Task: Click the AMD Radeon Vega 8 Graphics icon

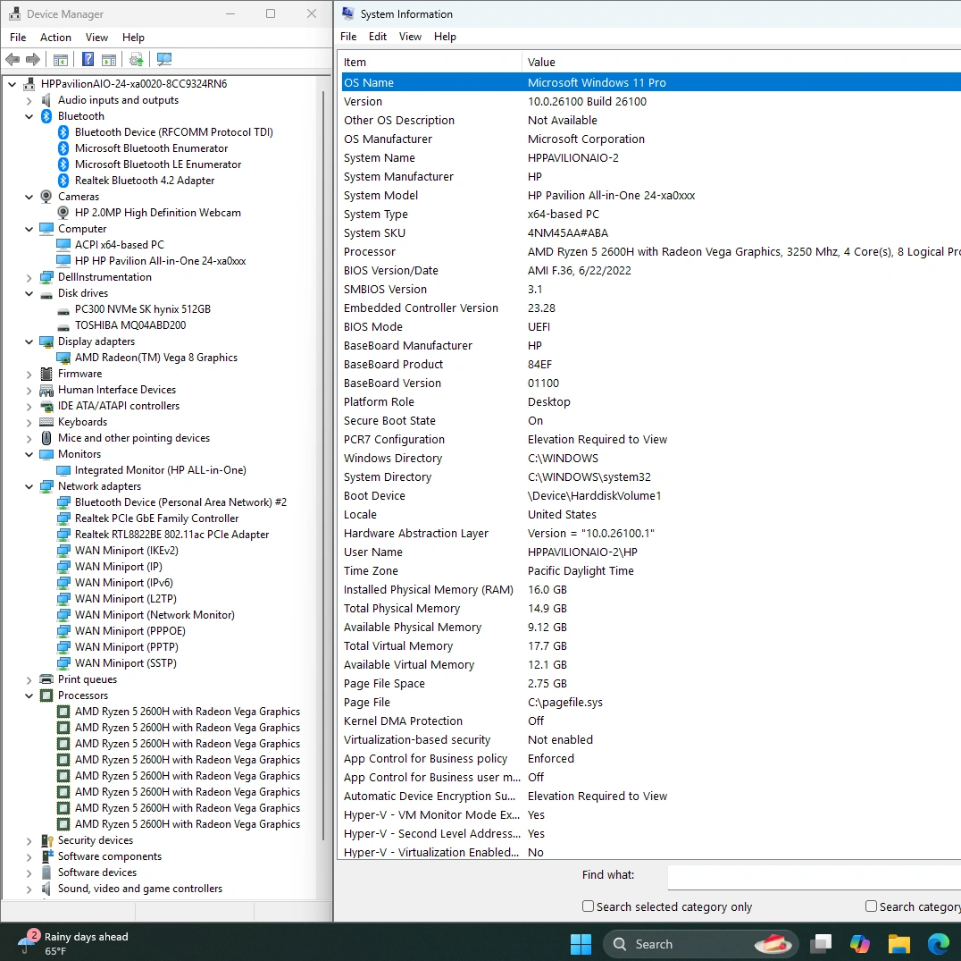Action: pyautogui.click(x=63, y=358)
